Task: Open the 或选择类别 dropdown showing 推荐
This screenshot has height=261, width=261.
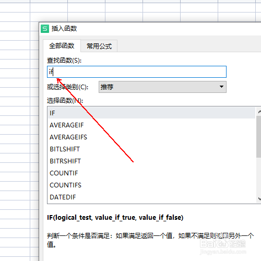Action: point(162,87)
